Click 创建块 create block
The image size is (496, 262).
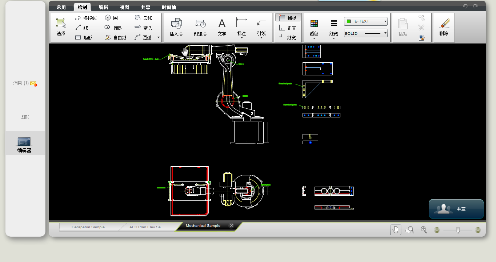(200, 28)
